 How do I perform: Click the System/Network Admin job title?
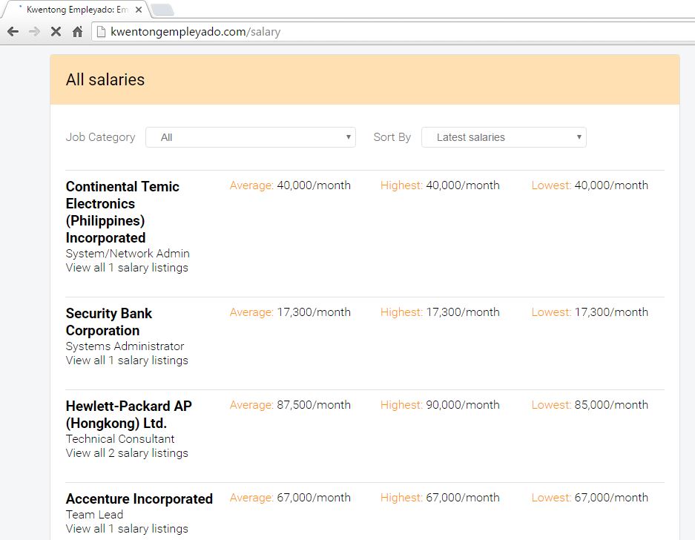pyautogui.click(x=128, y=254)
